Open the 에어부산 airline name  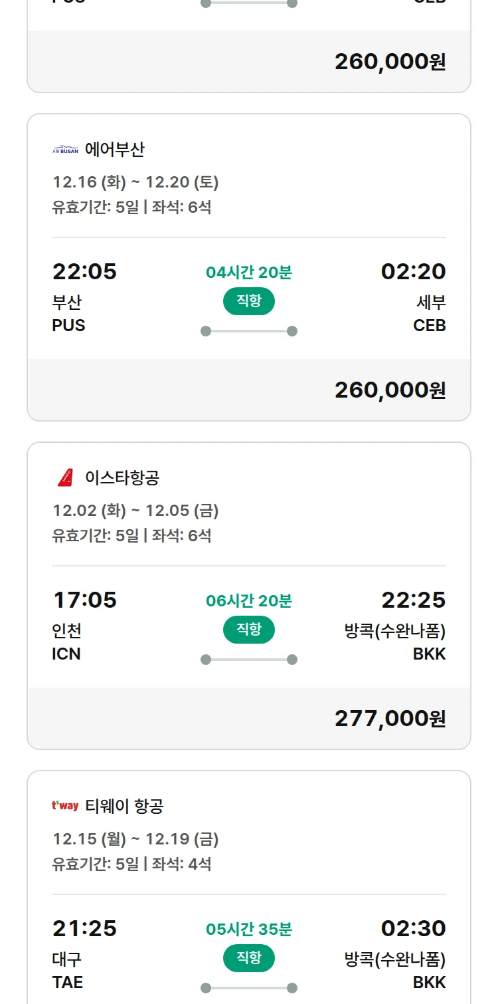point(114,150)
